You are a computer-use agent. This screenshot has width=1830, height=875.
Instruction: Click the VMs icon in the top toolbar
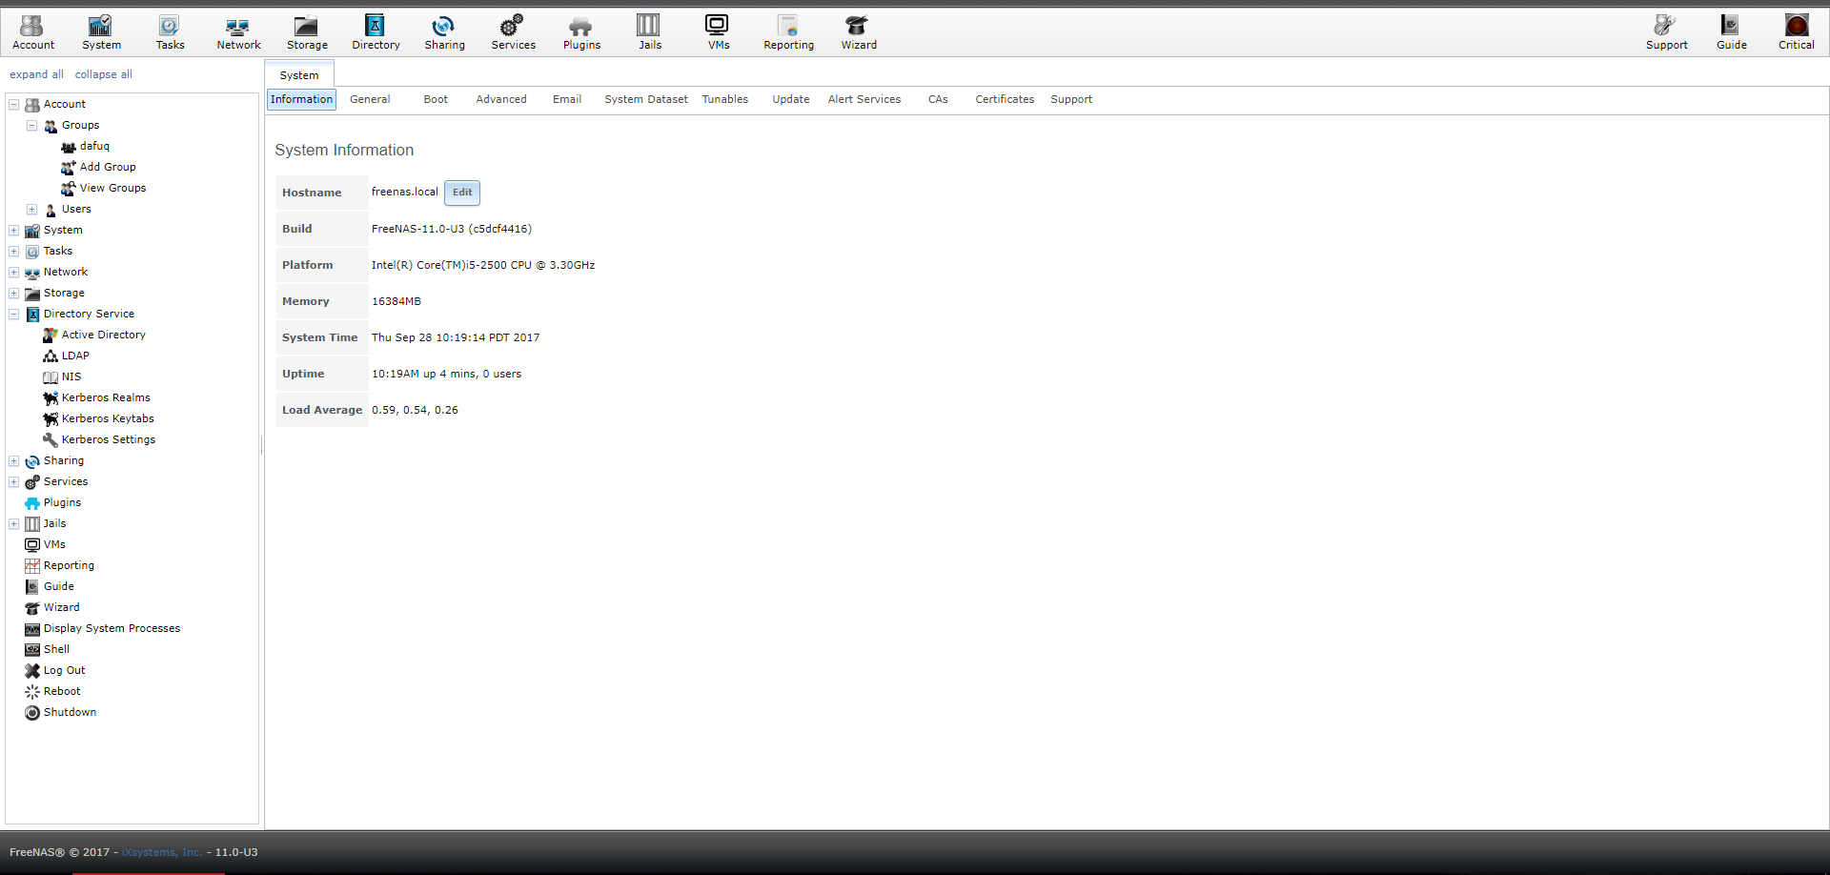(x=718, y=32)
